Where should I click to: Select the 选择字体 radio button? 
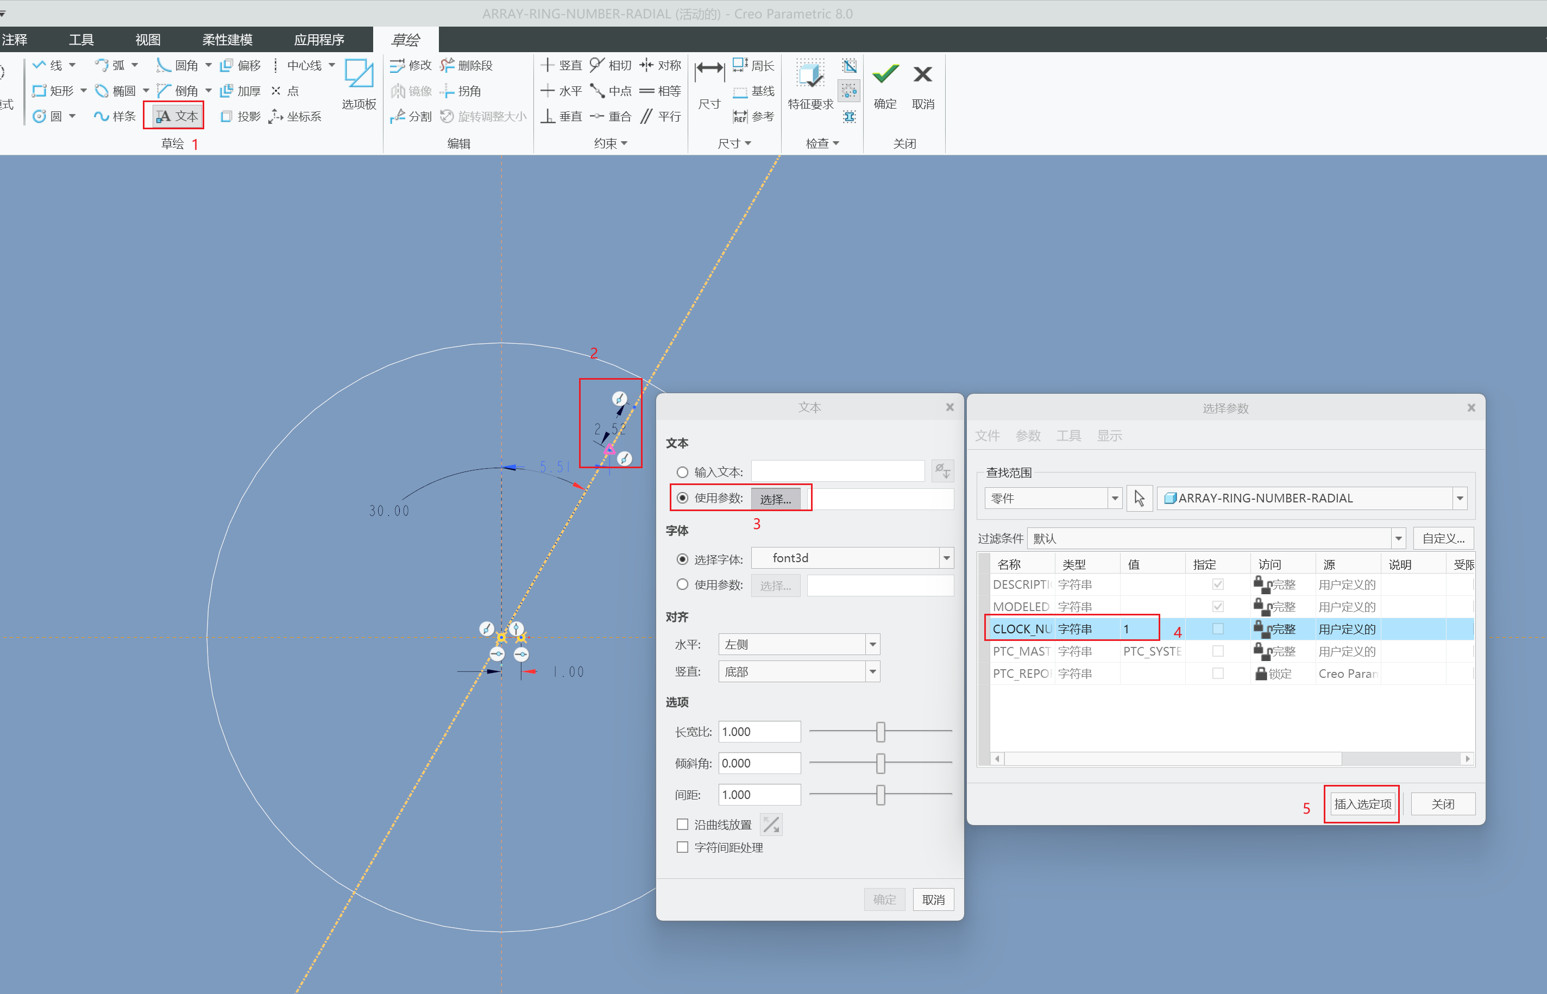tap(682, 559)
